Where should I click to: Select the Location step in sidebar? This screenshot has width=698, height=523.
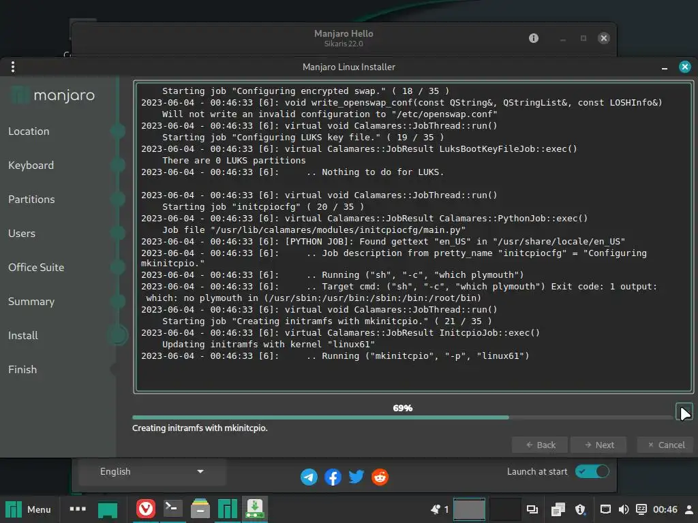click(29, 131)
